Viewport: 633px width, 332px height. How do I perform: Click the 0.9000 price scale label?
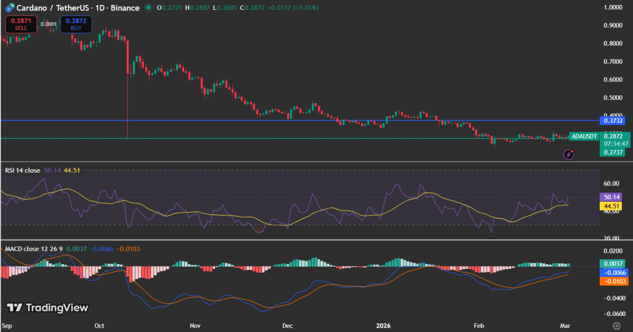tap(613, 25)
